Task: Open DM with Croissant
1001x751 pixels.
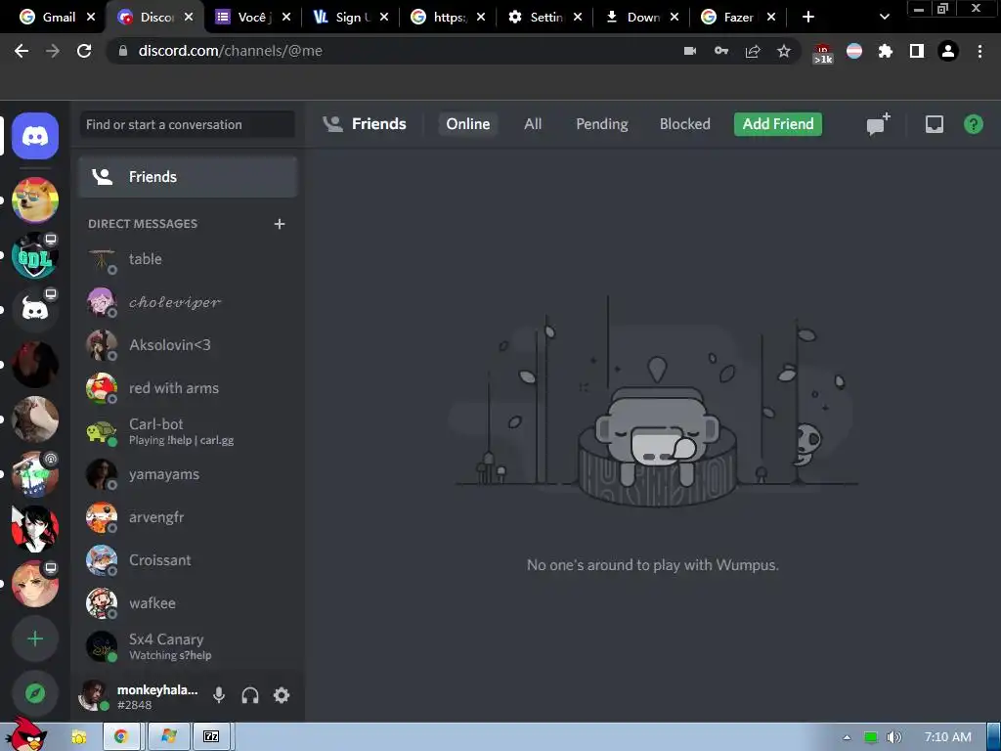Action: tap(189, 560)
